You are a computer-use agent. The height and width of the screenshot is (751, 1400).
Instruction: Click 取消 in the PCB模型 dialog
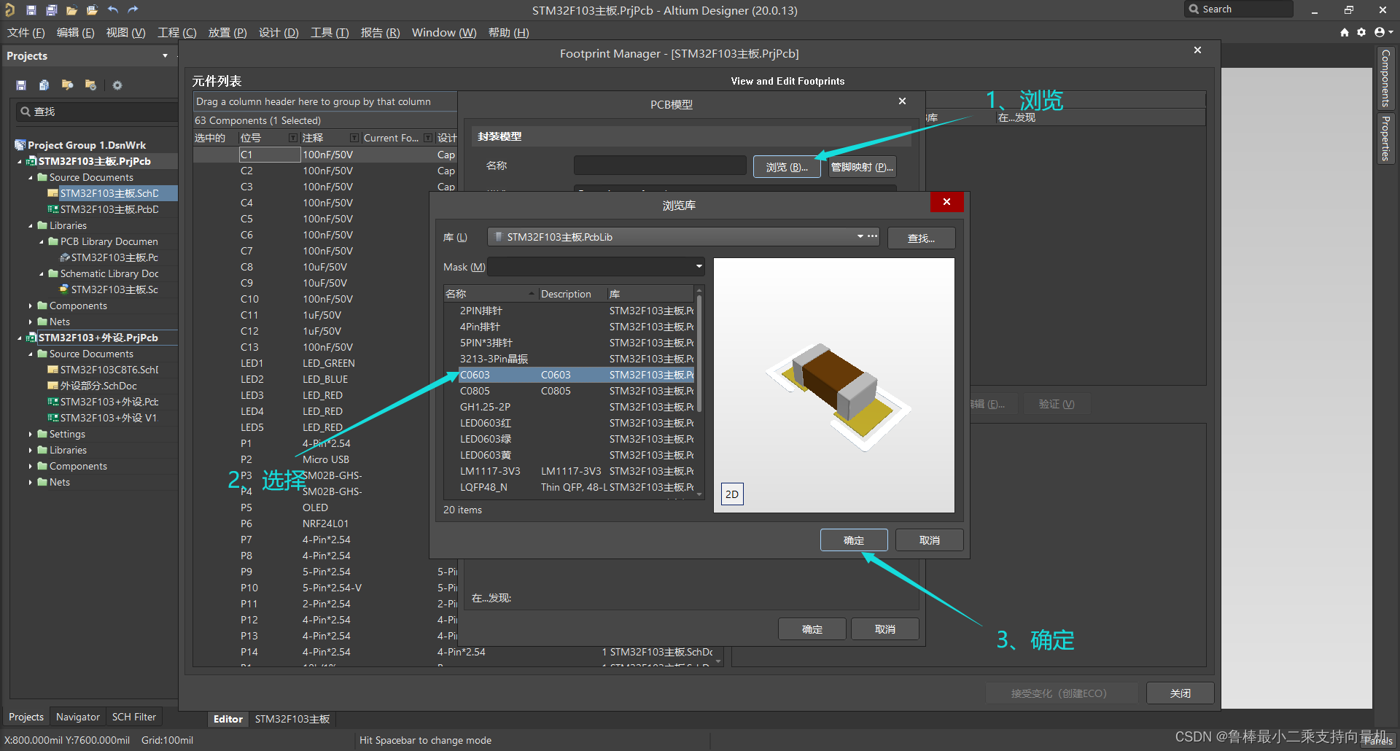(x=885, y=629)
